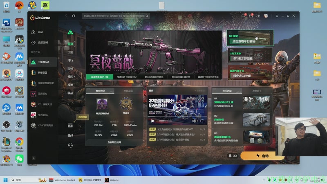Select the third banner tab about 仓库
The width and height of the screenshot is (327, 184).
(154, 77)
